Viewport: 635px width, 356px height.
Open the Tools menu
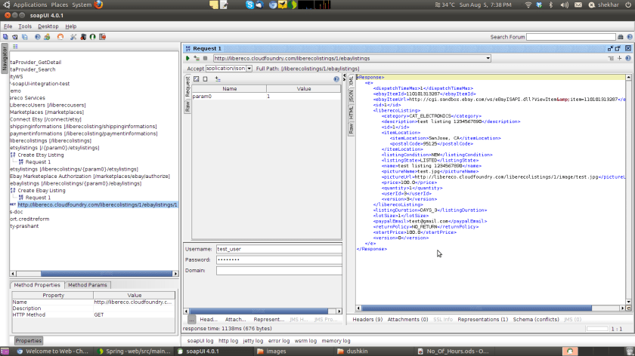(x=25, y=26)
